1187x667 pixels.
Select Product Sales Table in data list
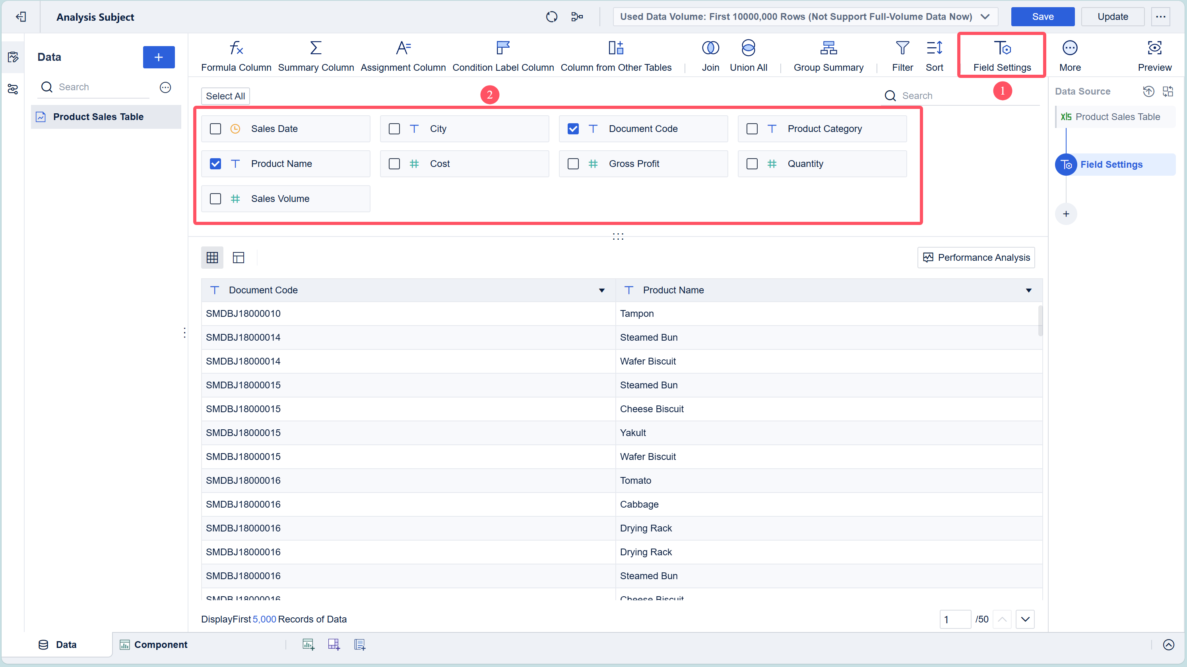click(x=98, y=116)
